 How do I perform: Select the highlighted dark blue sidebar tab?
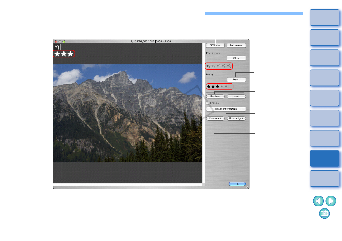(324, 158)
